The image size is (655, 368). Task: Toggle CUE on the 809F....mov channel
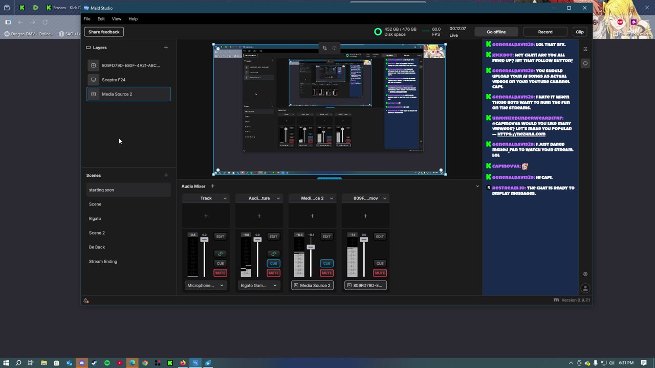(380, 263)
